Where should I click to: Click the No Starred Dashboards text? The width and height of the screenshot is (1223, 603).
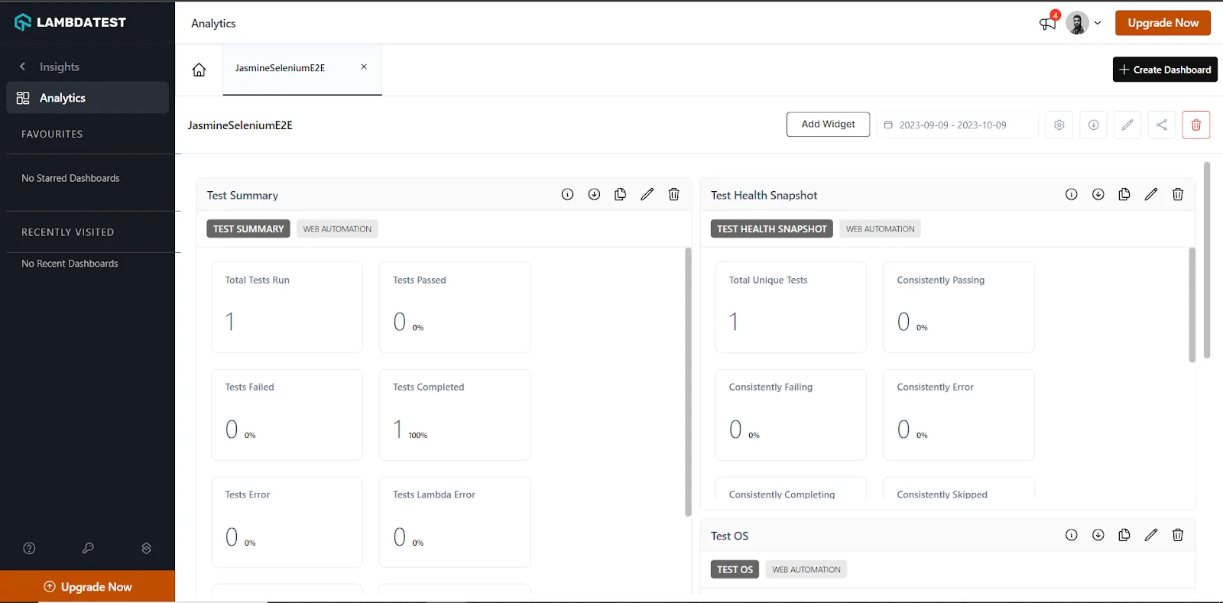tap(70, 178)
